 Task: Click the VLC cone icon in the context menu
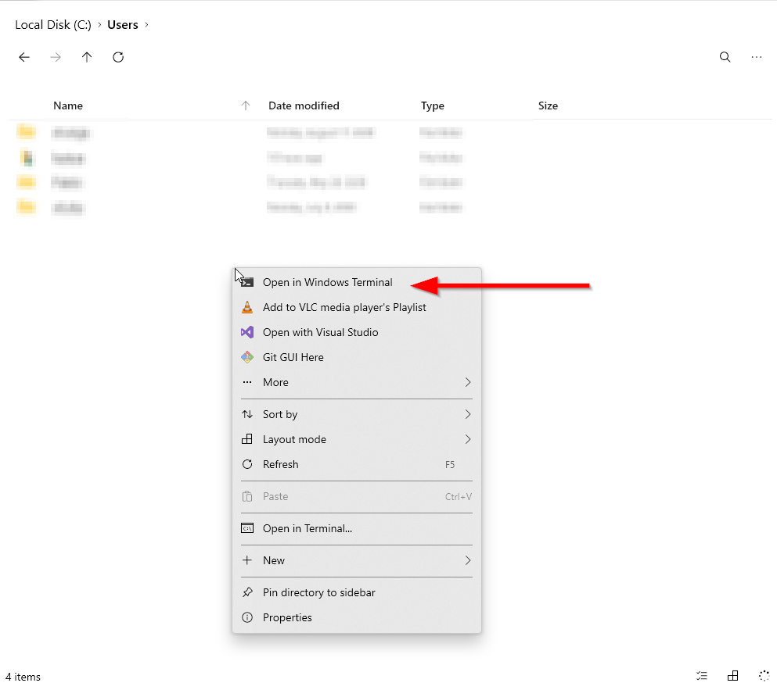point(249,307)
